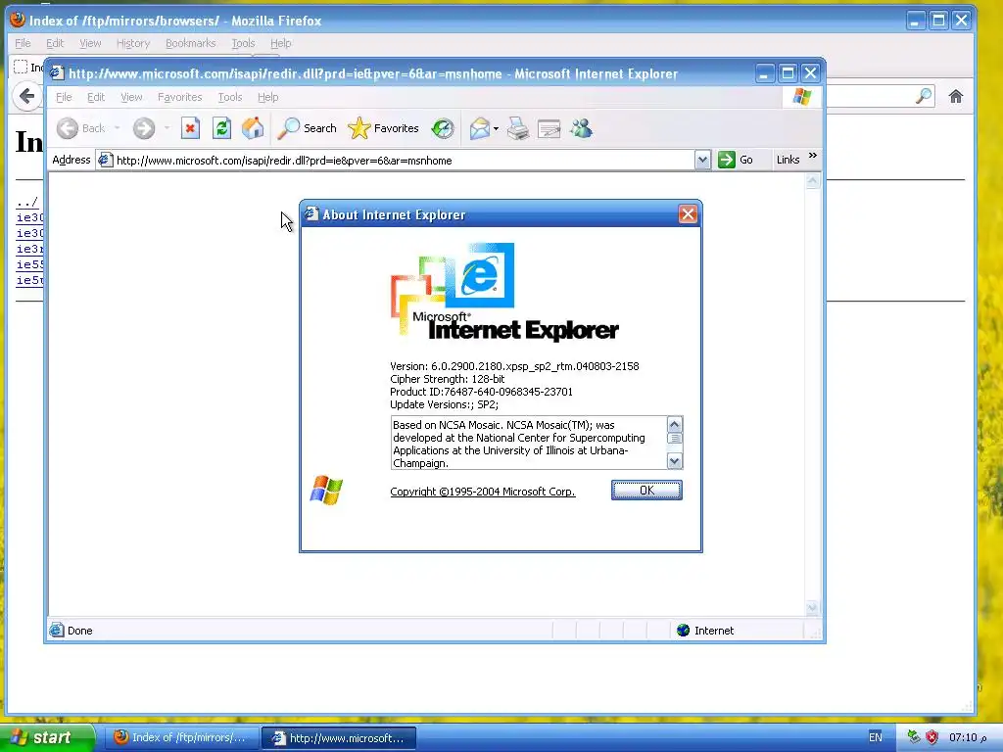Open Firefox Help menu

point(281,43)
